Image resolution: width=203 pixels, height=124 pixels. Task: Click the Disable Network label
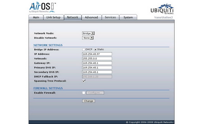coord(45,38)
